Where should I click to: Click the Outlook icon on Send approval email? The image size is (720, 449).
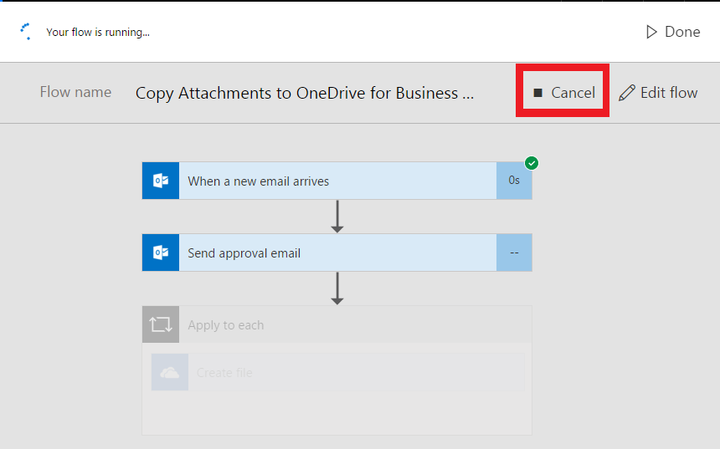pos(161,253)
